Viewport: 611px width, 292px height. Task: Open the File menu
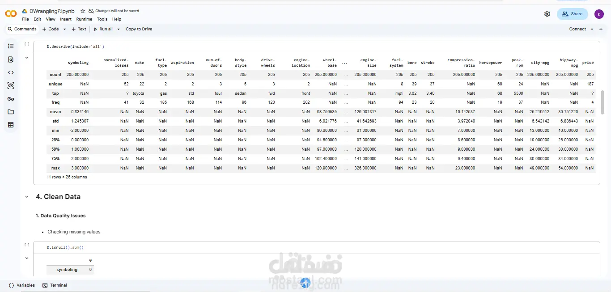[x=25, y=19]
